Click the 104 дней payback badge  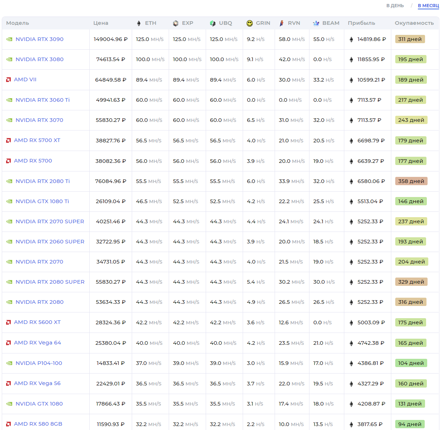(411, 363)
